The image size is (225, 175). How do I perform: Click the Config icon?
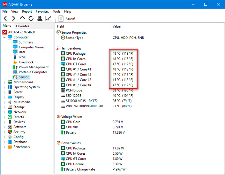[10, 137]
